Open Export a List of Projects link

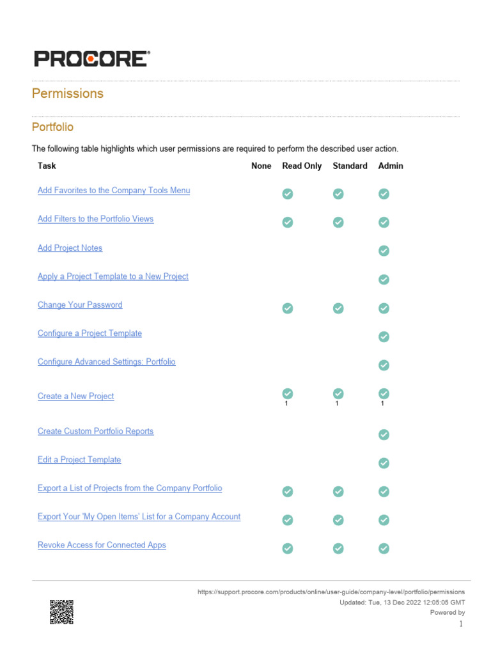(x=130, y=488)
